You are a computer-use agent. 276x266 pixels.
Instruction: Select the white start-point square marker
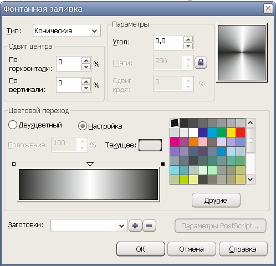[x=14, y=164]
